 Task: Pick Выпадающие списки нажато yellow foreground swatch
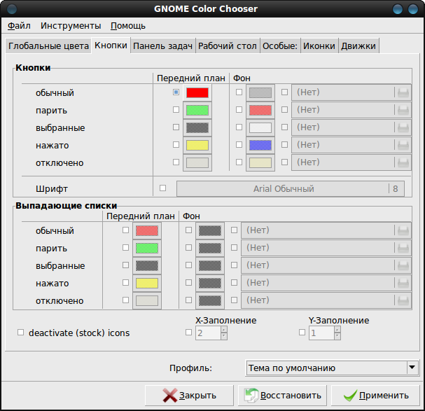(147, 283)
